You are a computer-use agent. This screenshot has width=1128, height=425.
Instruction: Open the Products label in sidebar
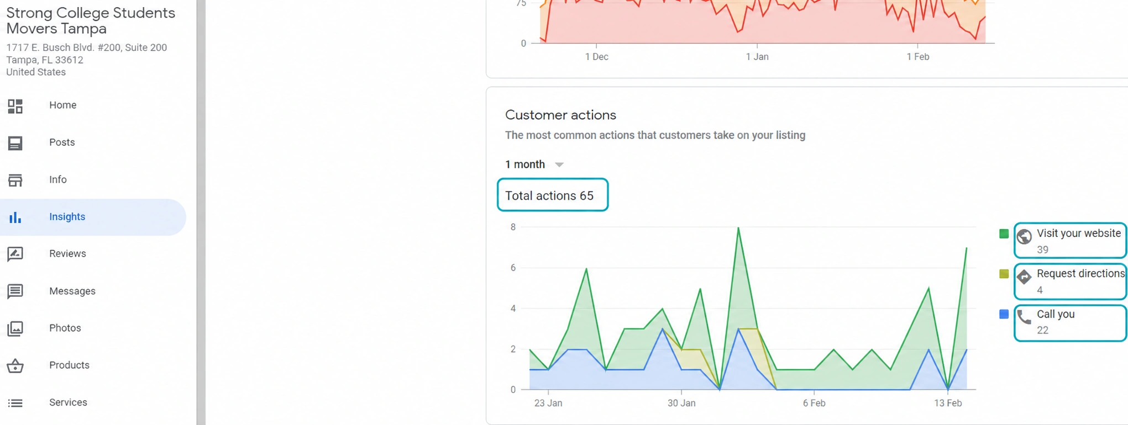[69, 365]
